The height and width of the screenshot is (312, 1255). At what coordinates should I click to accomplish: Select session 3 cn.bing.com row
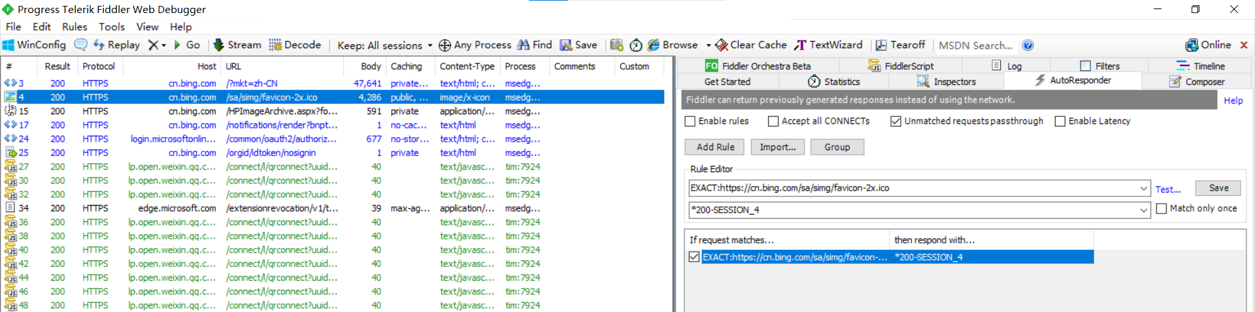(x=333, y=84)
